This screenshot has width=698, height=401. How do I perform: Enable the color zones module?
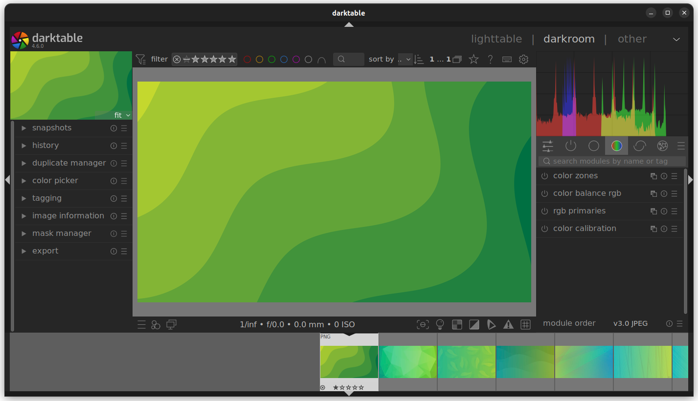click(x=544, y=176)
